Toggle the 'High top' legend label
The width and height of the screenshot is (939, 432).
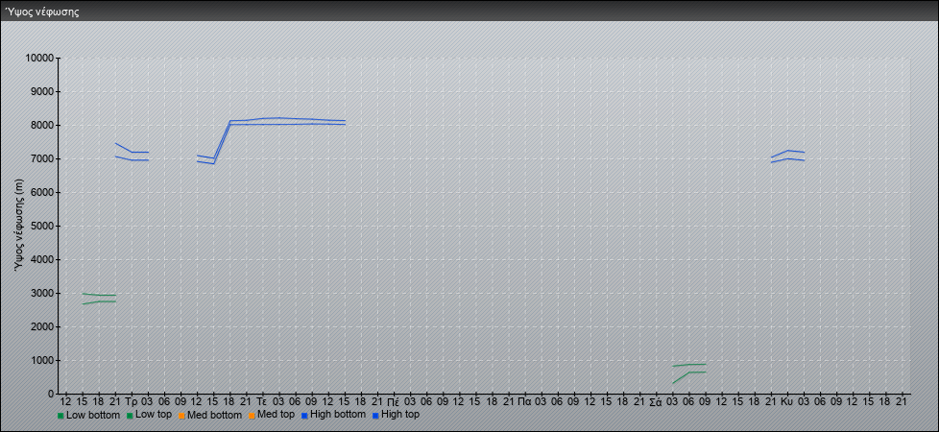tap(399, 415)
